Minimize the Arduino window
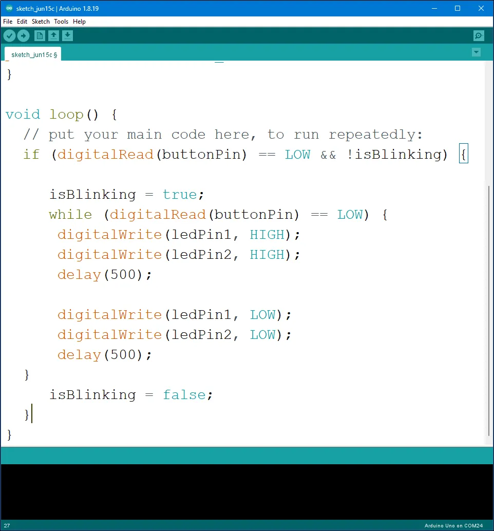 click(434, 8)
